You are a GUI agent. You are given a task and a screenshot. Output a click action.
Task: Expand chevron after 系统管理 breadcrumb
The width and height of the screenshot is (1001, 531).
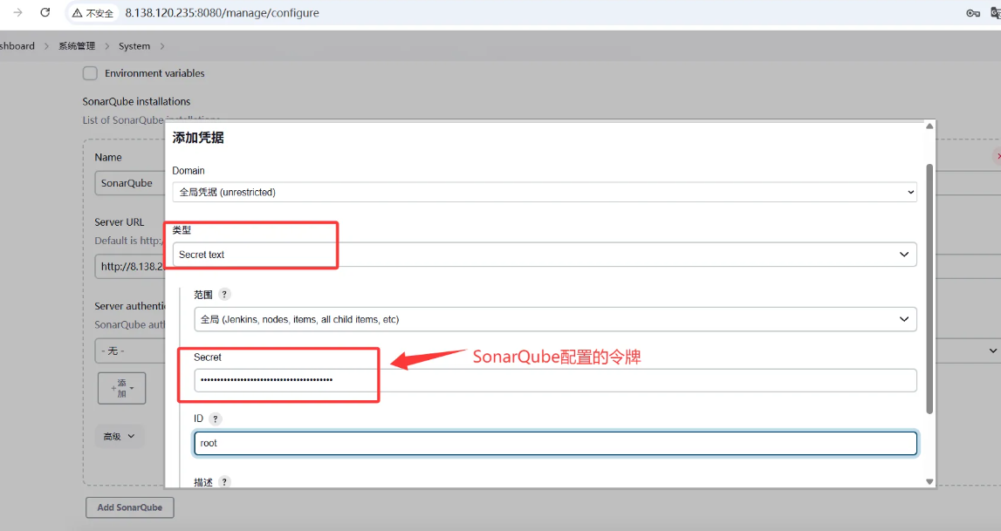click(x=106, y=46)
